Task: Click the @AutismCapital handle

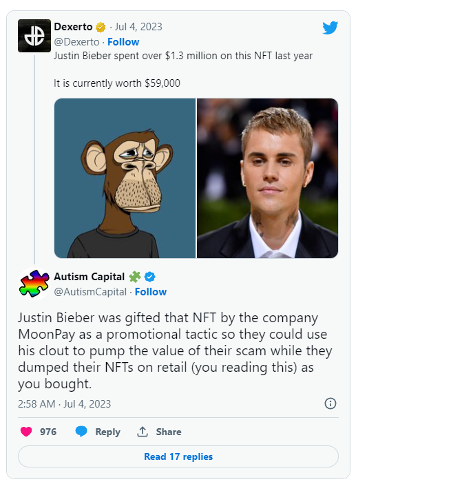Action: coord(90,292)
